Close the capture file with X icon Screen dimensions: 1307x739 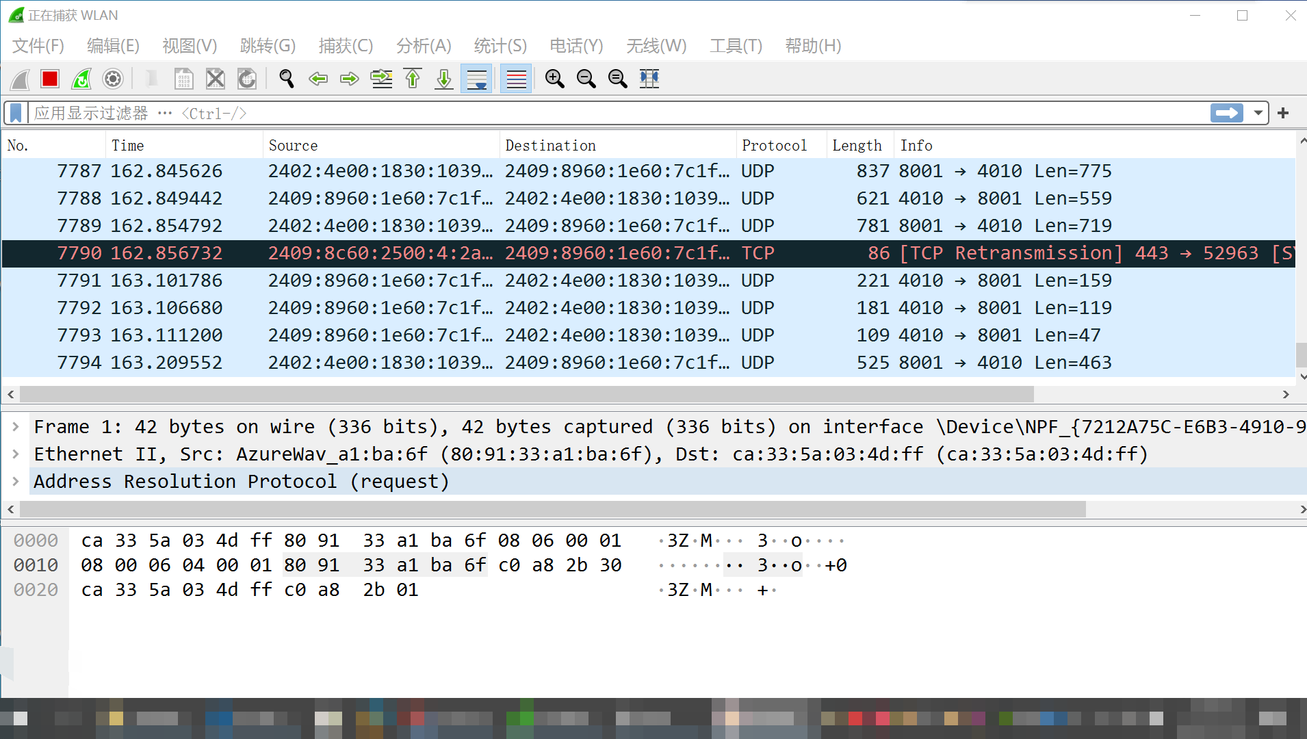click(x=216, y=79)
